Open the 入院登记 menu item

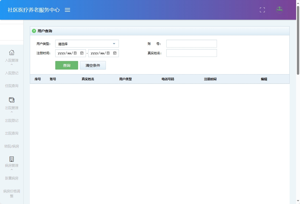coord(11,73)
